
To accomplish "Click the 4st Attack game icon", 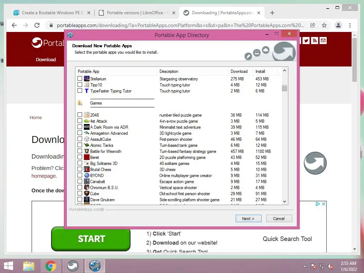I will [x=87, y=121].
